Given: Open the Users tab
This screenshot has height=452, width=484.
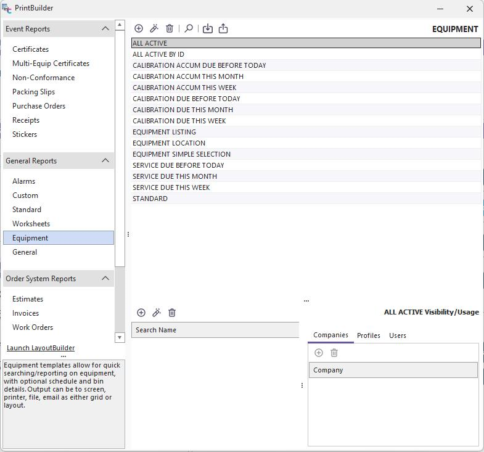Looking at the screenshot, I should pos(398,335).
